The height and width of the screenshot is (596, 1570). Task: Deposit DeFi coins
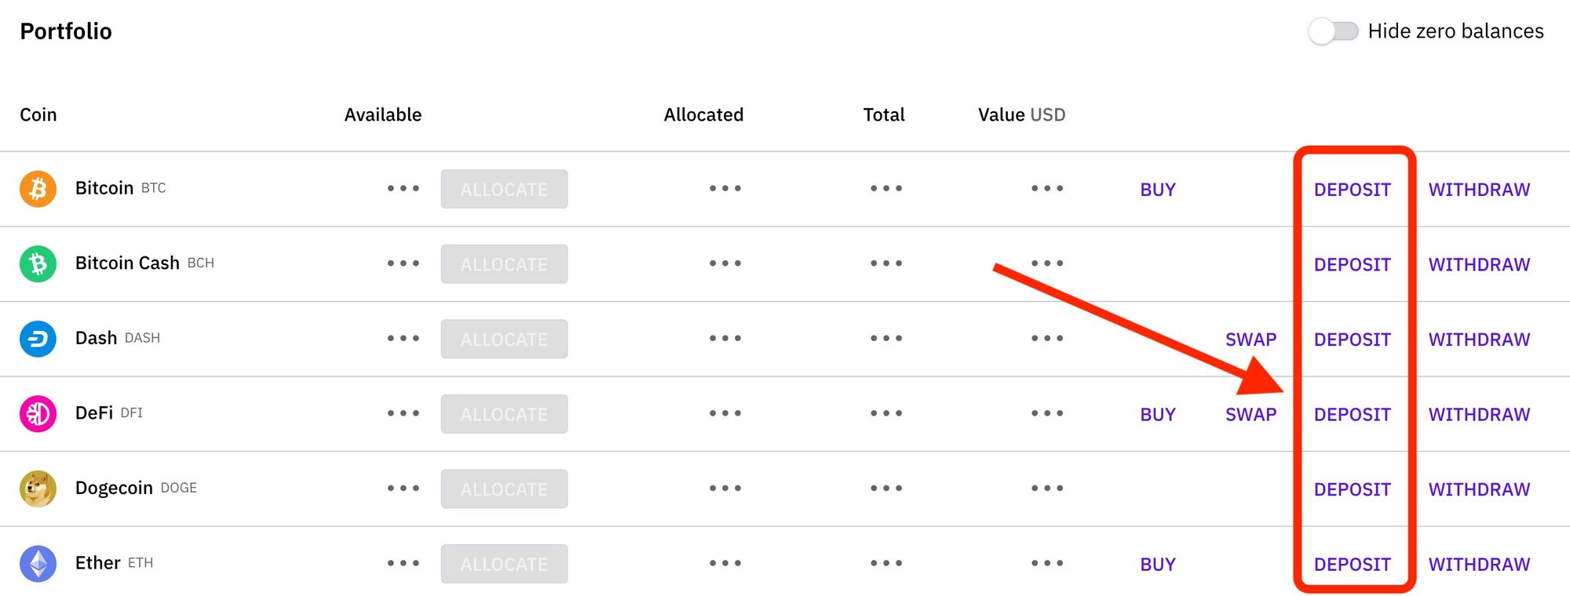click(1352, 415)
